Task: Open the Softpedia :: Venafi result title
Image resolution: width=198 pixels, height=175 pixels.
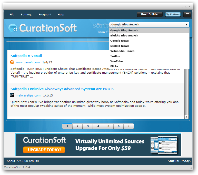Action: click(26, 56)
